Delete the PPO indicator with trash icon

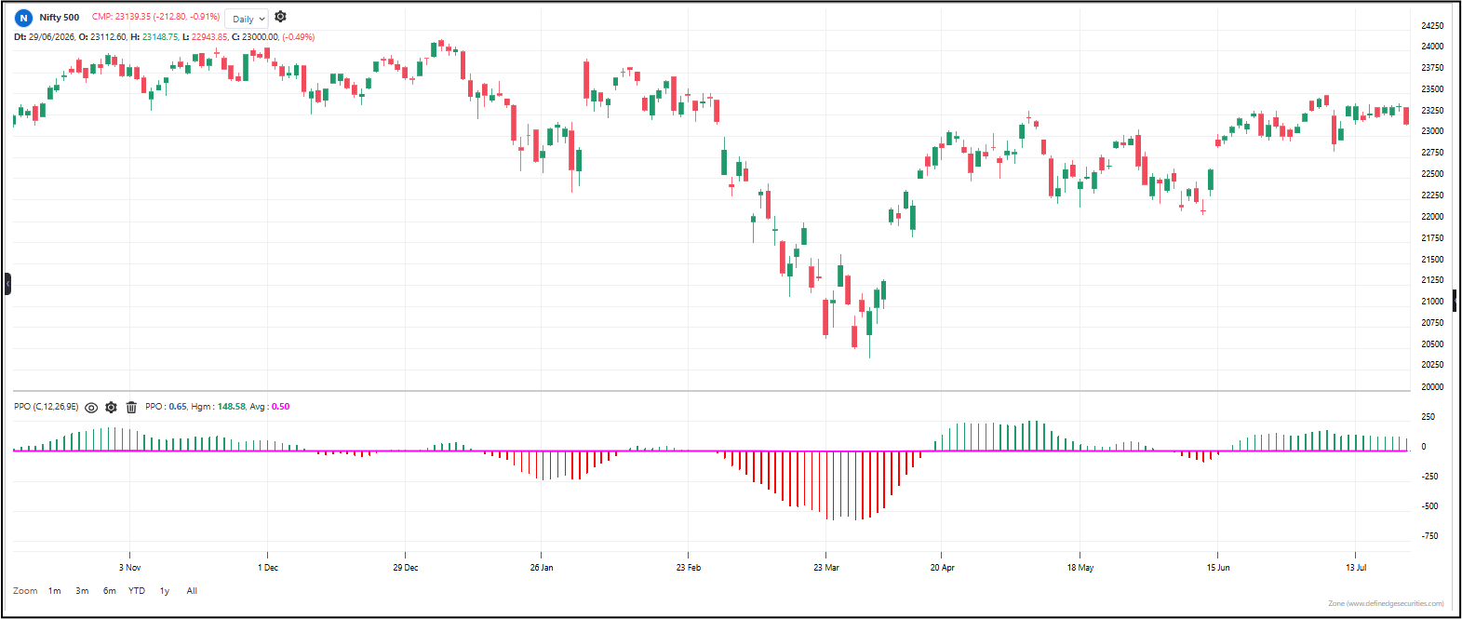(x=131, y=408)
